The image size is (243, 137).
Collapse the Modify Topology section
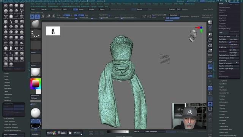(x=225, y=29)
